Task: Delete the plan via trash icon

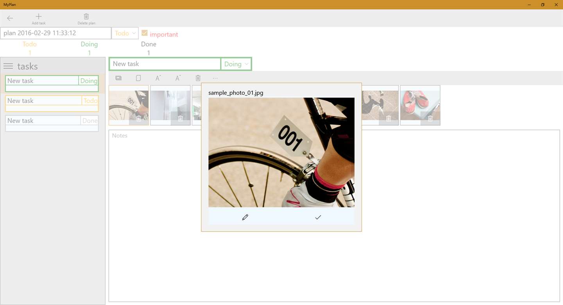Action: (86, 18)
